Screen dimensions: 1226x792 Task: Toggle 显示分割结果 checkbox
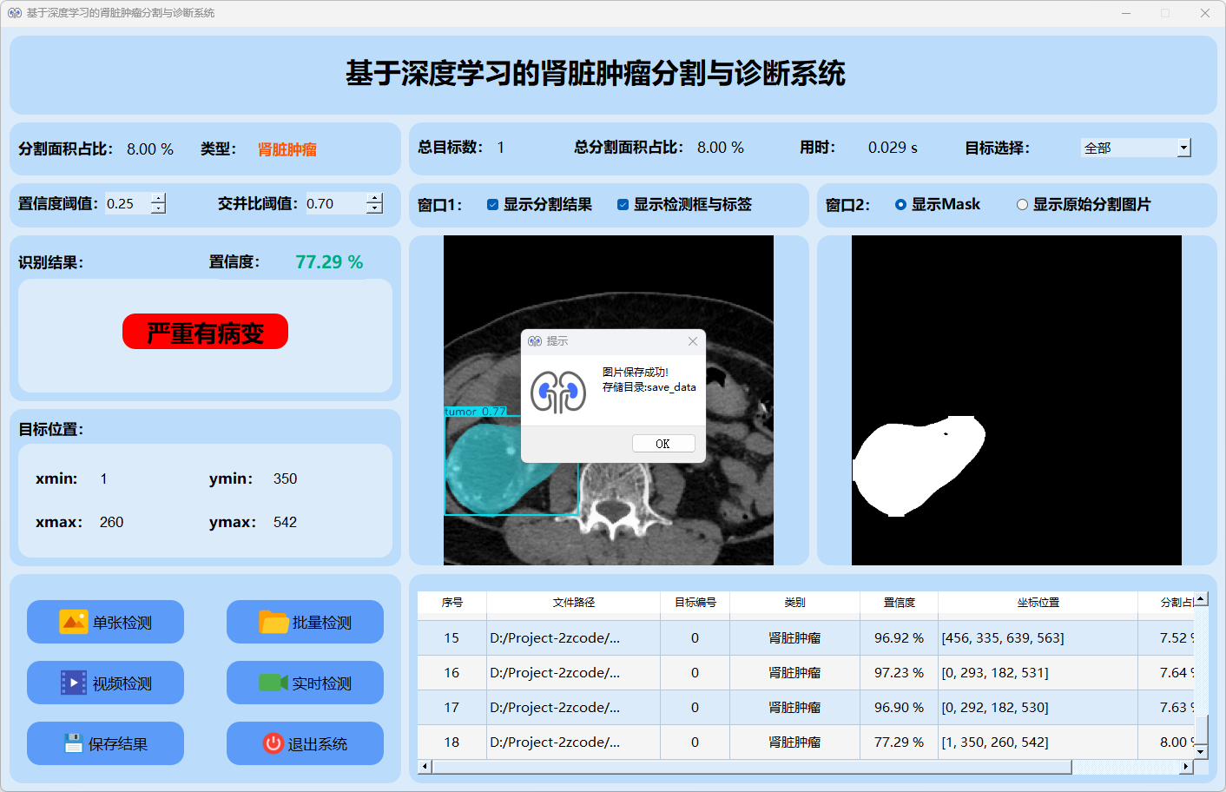point(492,205)
